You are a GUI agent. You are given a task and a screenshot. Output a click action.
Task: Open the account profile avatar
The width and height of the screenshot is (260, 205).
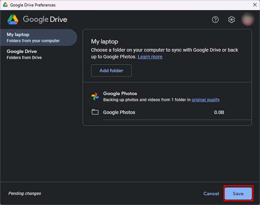(x=248, y=19)
